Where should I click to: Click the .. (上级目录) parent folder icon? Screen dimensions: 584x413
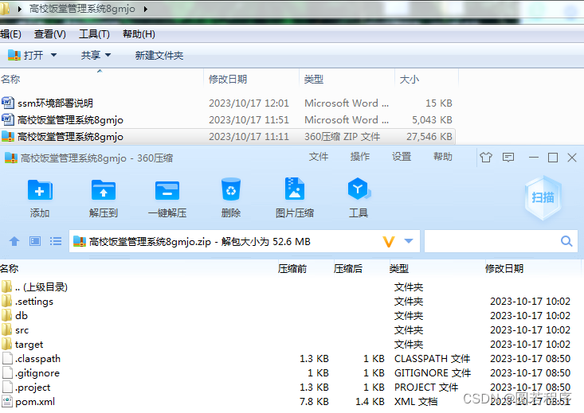[x=6, y=286]
